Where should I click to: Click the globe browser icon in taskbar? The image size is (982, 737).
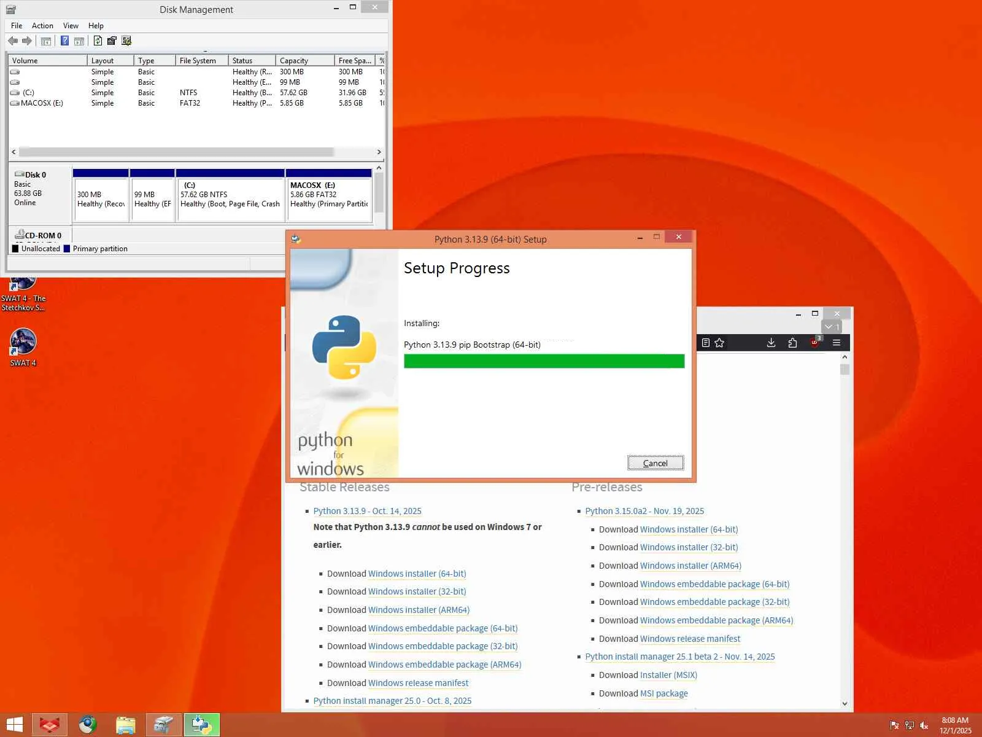point(88,725)
